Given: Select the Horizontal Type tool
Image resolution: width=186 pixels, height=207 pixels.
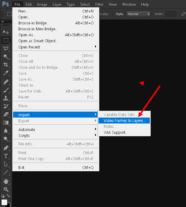Looking at the screenshot, I should tap(6, 156).
